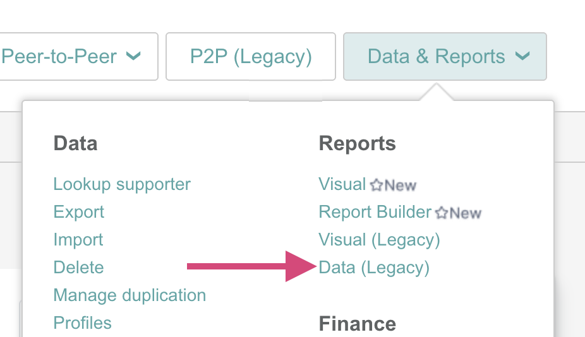Click the star icon beside Report Builder

[x=442, y=213]
